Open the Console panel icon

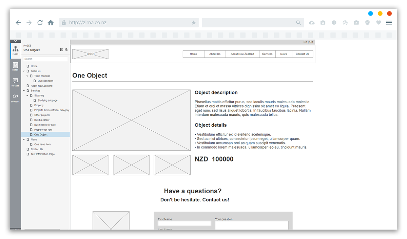click(15, 97)
